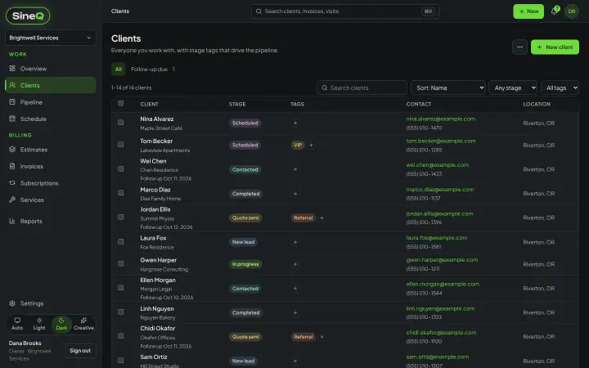Open email link nina.alvarez@example.com
The height and width of the screenshot is (368, 589).
[x=441, y=119]
